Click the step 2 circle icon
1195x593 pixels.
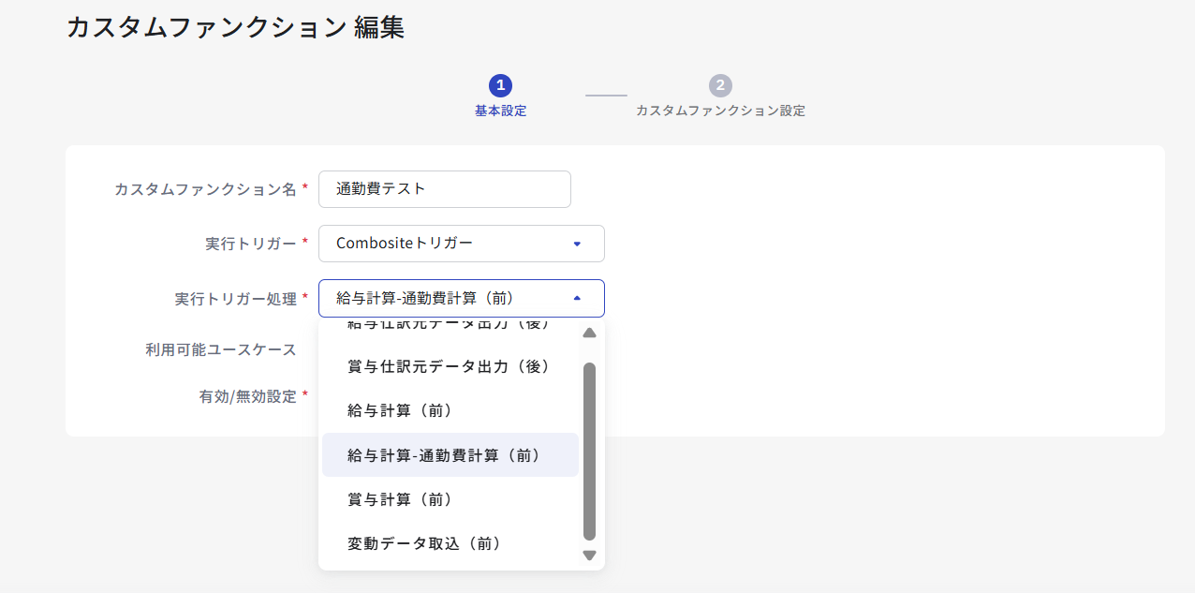(720, 86)
